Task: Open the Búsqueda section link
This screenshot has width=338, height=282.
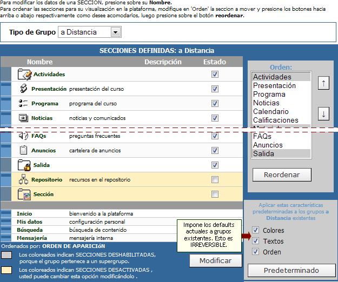Action: [30, 230]
